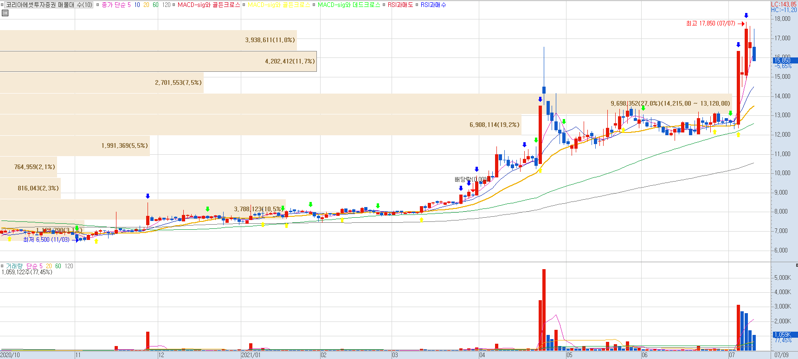The width and height of the screenshot is (798, 359).
Task: Click the small icon at the volume pane's top-right corner
Action: tap(796, 265)
